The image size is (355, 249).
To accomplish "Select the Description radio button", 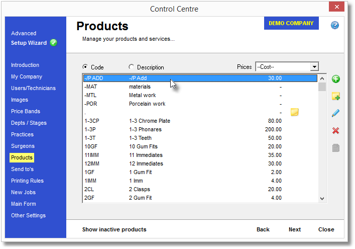I will (x=131, y=67).
